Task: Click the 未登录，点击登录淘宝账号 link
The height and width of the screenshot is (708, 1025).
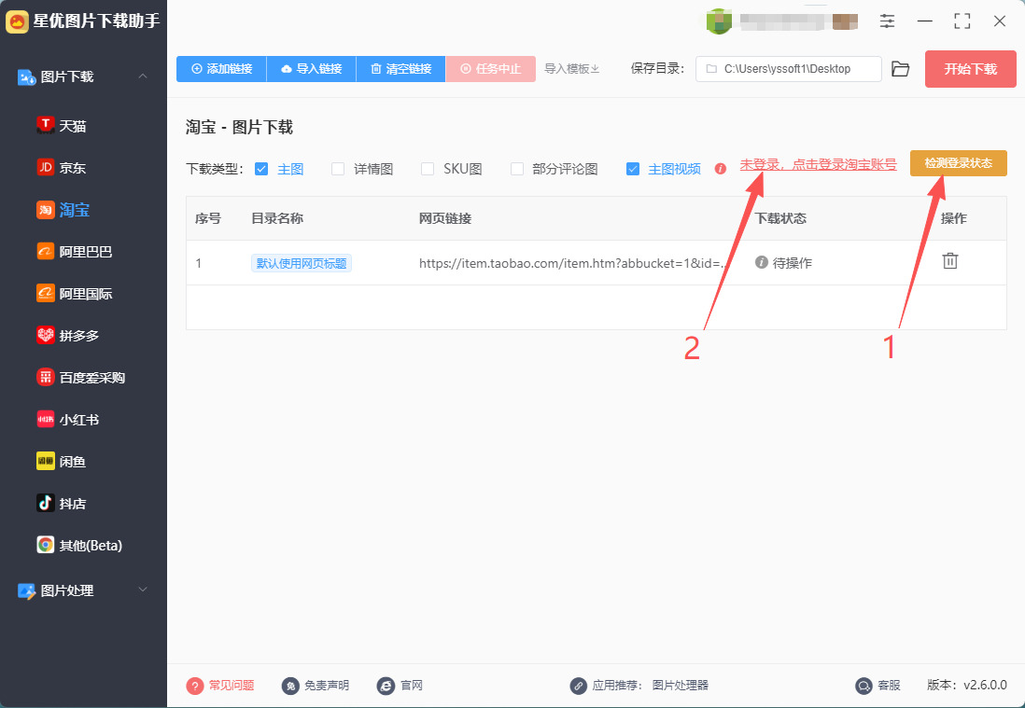Action: [x=819, y=164]
